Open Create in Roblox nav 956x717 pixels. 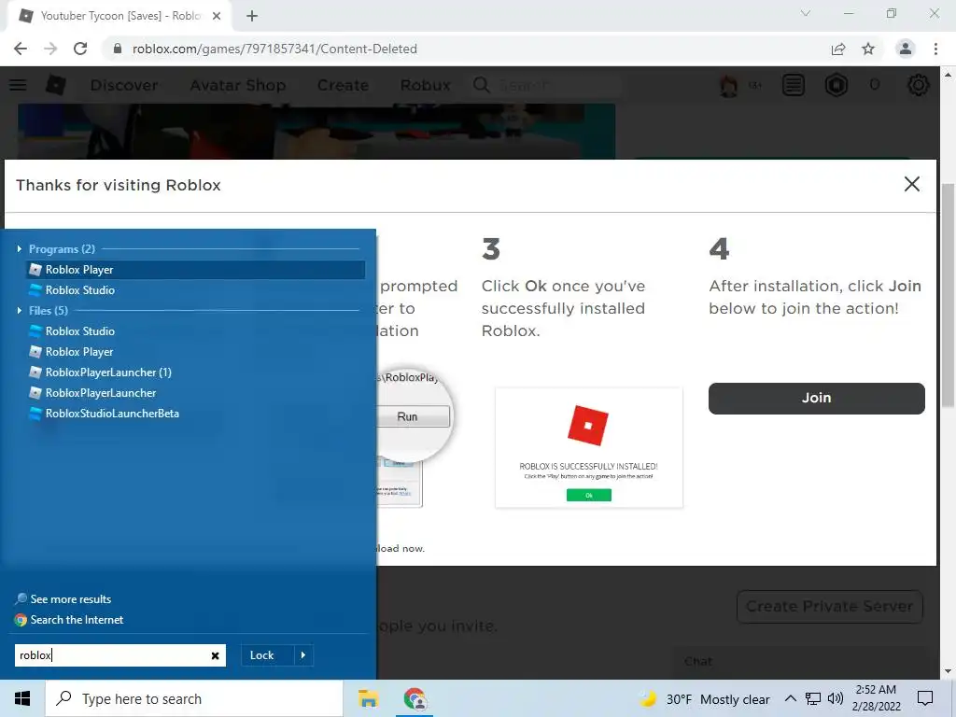pos(343,85)
